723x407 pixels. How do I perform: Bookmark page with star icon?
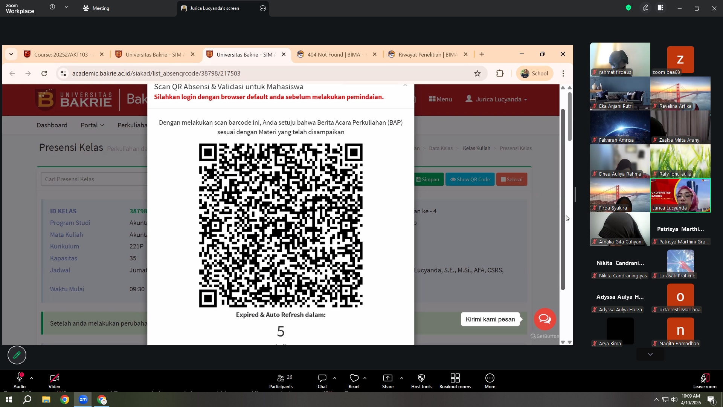477,73
